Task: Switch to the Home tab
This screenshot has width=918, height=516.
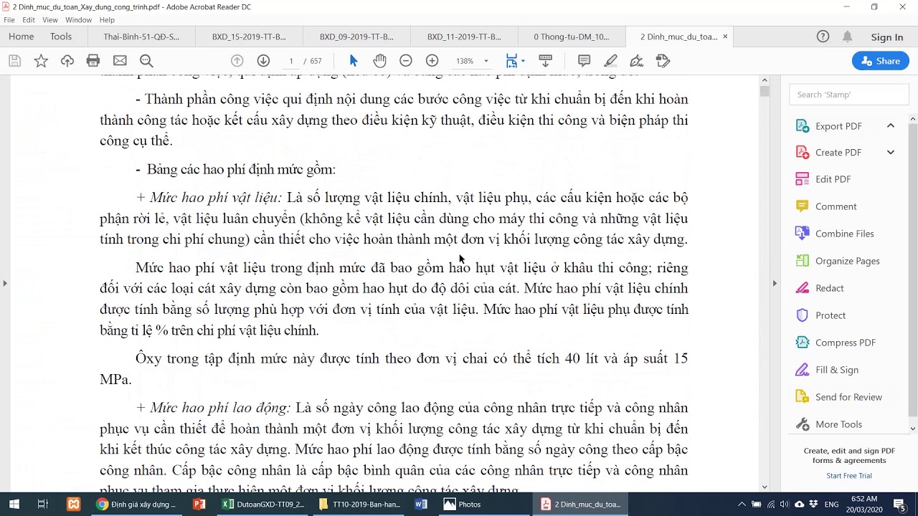Action: 22,37
